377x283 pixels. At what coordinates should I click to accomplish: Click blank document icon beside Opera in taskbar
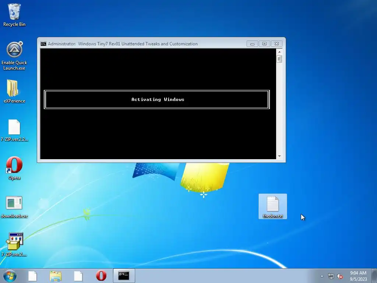click(78, 276)
